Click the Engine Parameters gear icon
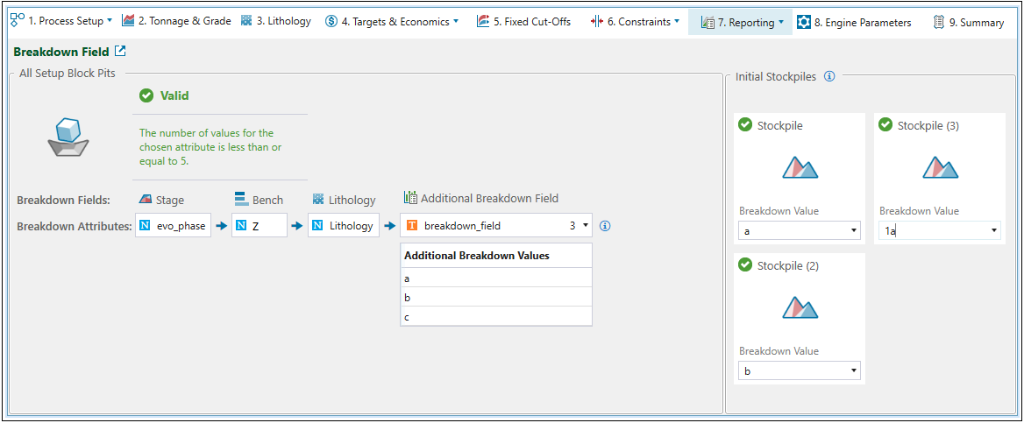1024x423 pixels. [x=804, y=22]
